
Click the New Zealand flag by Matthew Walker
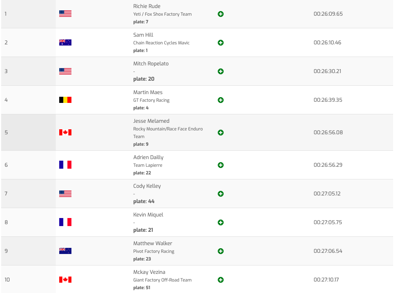(x=65, y=251)
